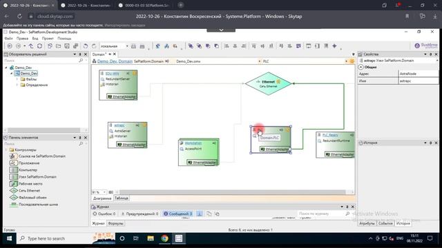The width and height of the screenshot is (442, 248).
Task: Toggle the Ошибок: 0 errors filter
Action: click(104, 214)
